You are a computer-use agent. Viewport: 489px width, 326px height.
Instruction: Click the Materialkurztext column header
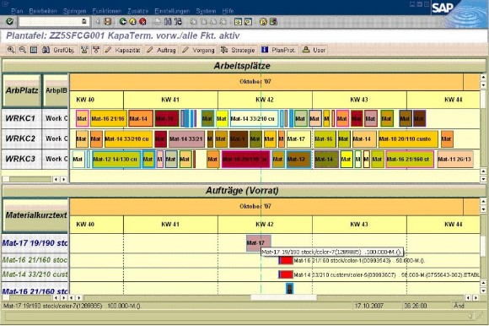[35, 215]
